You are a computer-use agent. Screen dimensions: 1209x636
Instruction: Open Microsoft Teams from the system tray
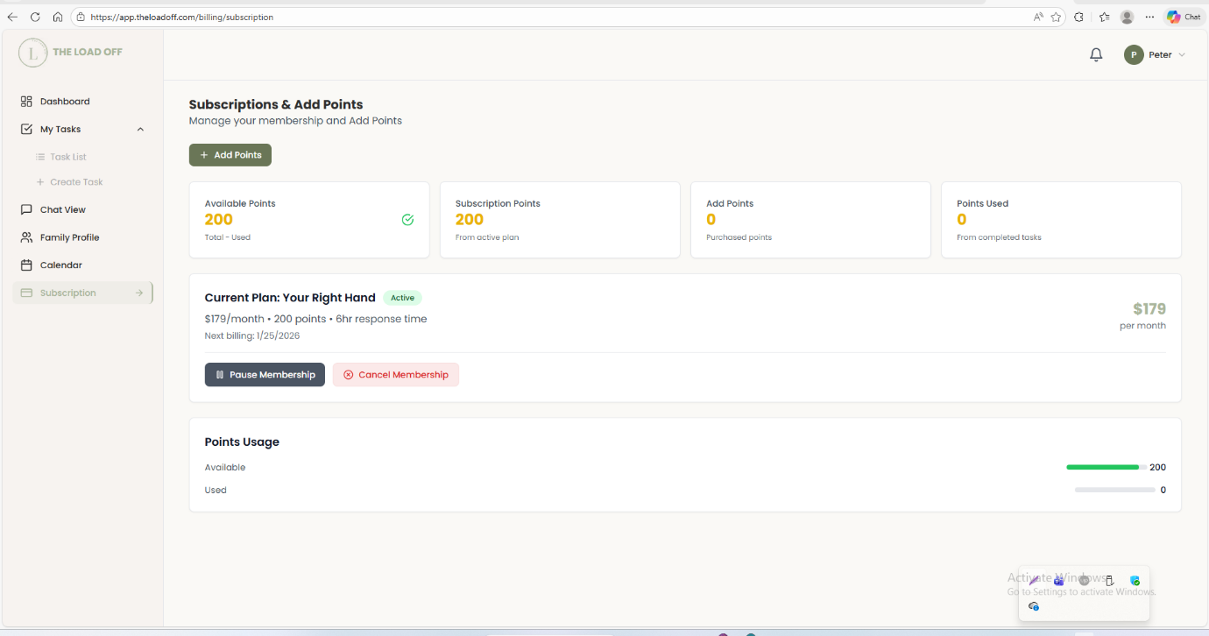point(1058,581)
